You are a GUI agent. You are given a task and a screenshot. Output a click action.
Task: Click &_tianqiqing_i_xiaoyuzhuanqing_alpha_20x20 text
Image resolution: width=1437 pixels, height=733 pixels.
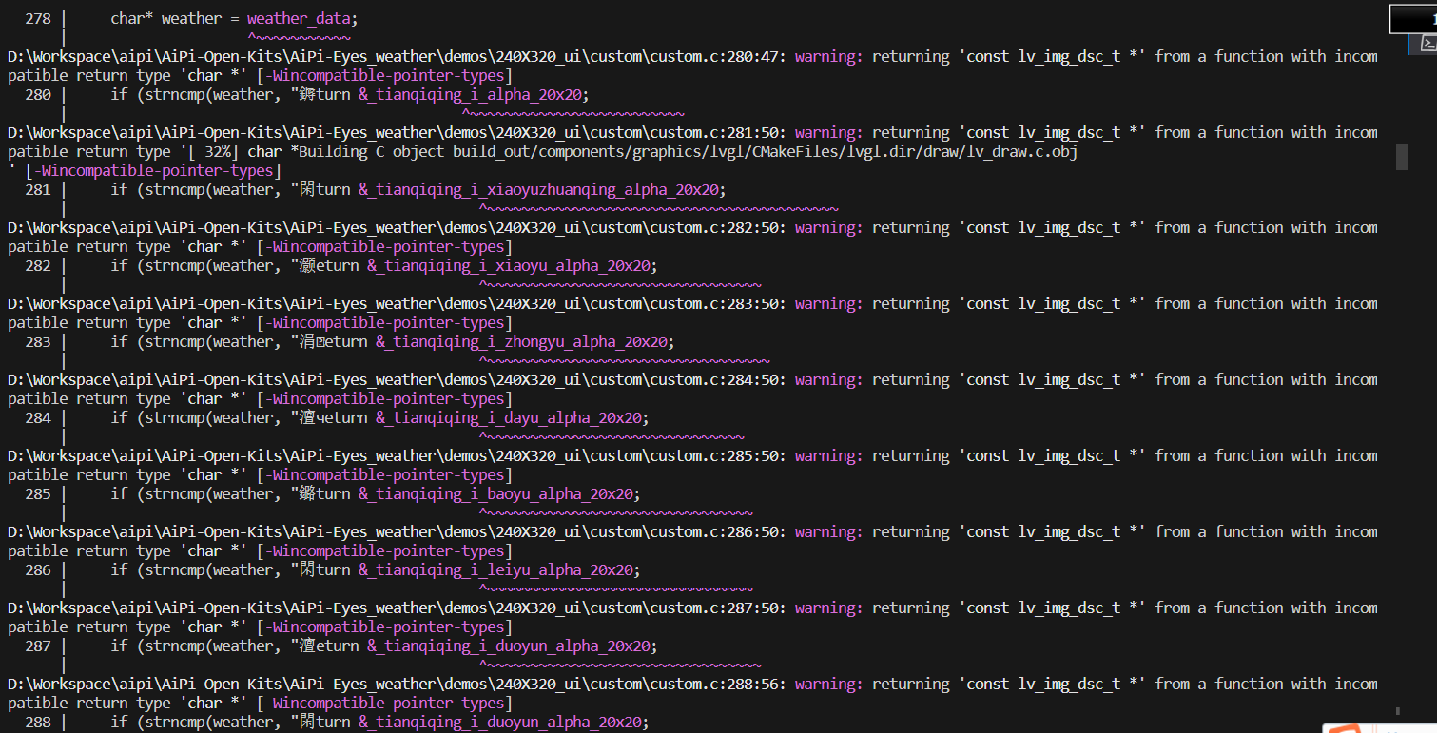coord(537,189)
